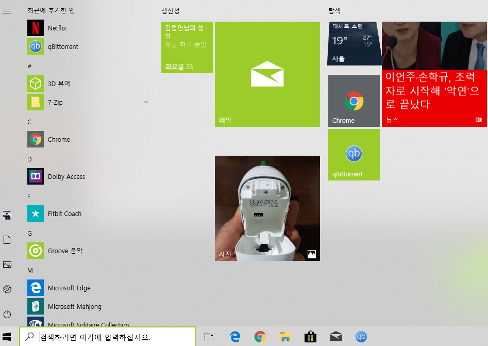Open the weather tile for 서울
488x346 pixels.
pos(354,43)
